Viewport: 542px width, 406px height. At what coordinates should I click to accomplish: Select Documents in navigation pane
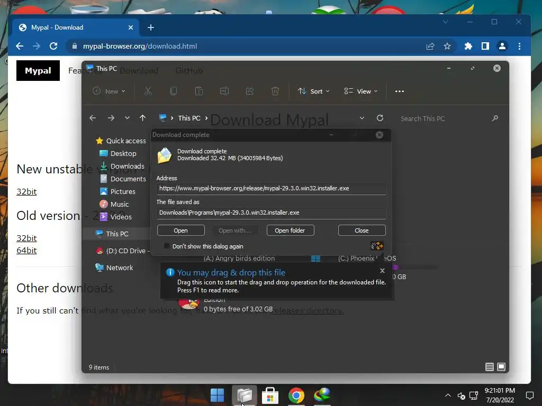click(123, 179)
